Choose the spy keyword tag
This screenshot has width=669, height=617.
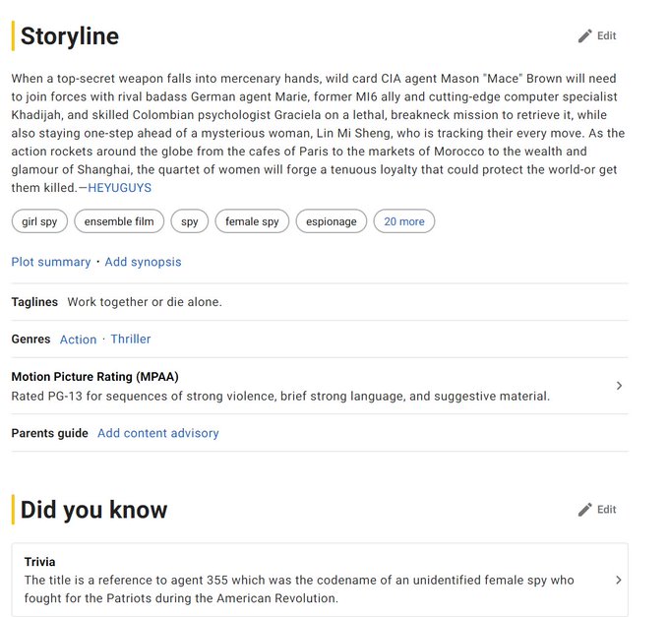coord(190,221)
